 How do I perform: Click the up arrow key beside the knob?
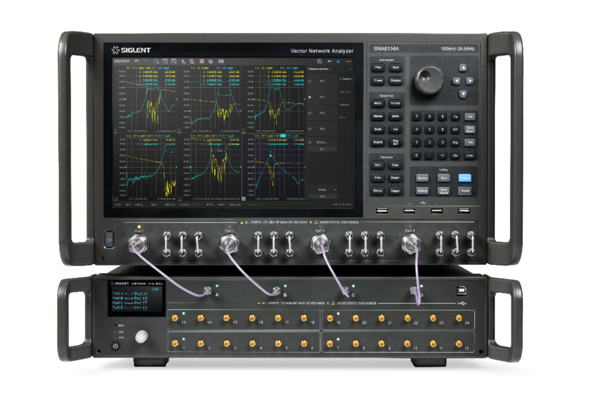point(463,68)
